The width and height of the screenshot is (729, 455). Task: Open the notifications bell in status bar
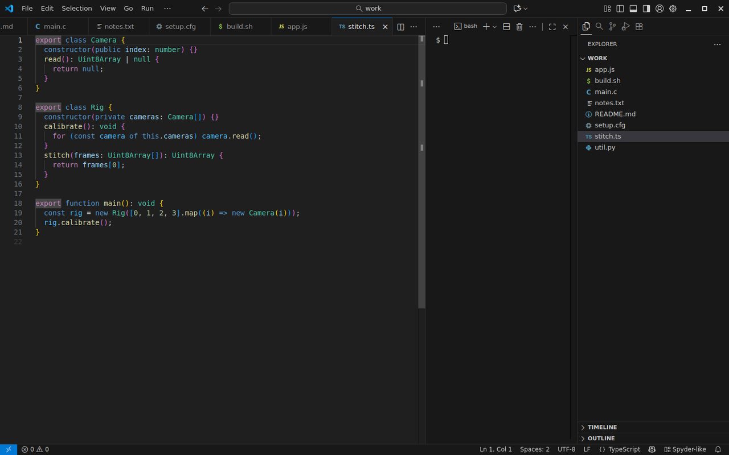pos(718,449)
